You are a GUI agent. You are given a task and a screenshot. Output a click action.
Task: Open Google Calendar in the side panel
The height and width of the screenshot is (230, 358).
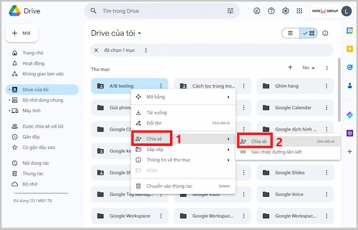pos(349,30)
